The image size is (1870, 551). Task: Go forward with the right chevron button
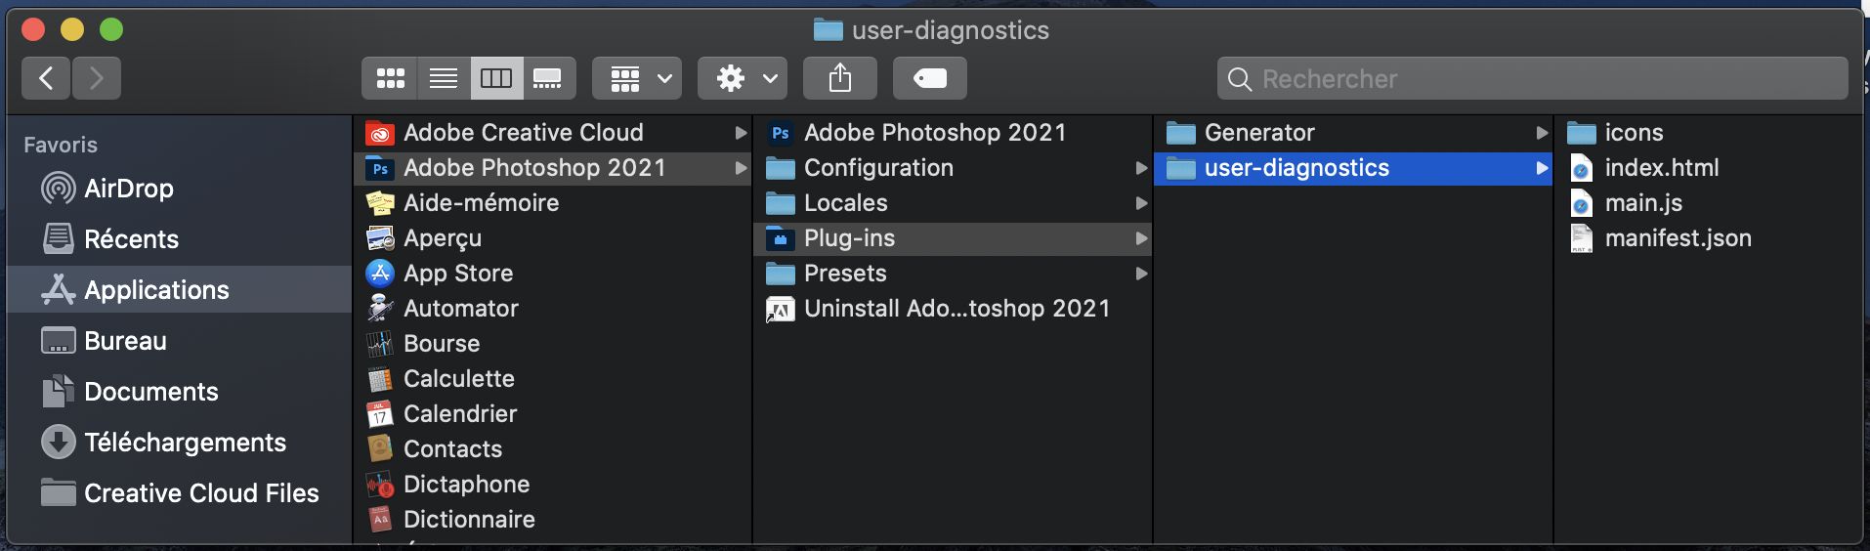click(x=96, y=78)
